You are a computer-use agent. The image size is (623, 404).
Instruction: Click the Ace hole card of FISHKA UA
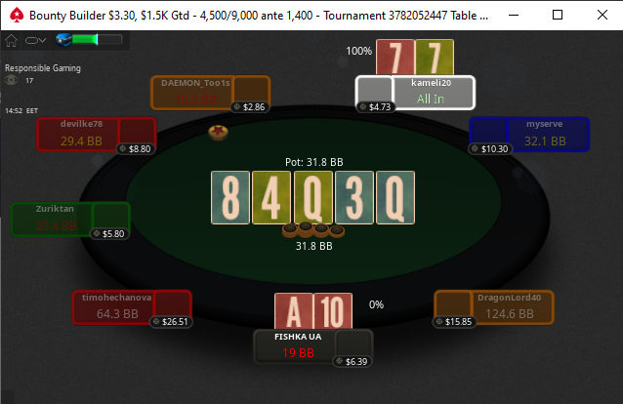(294, 311)
